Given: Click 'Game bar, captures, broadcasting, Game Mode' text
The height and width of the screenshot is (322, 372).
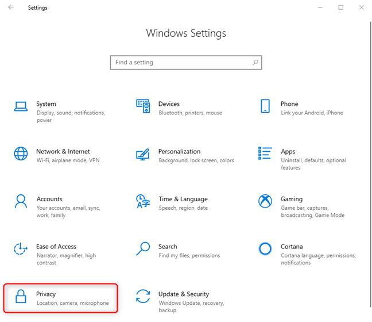Looking at the screenshot, I should coord(312,212).
